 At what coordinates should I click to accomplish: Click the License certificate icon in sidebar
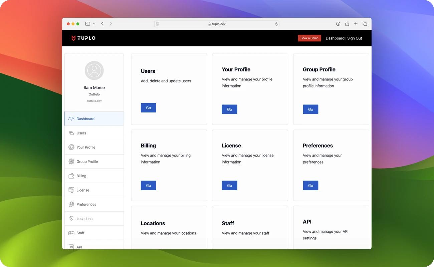coord(71,190)
